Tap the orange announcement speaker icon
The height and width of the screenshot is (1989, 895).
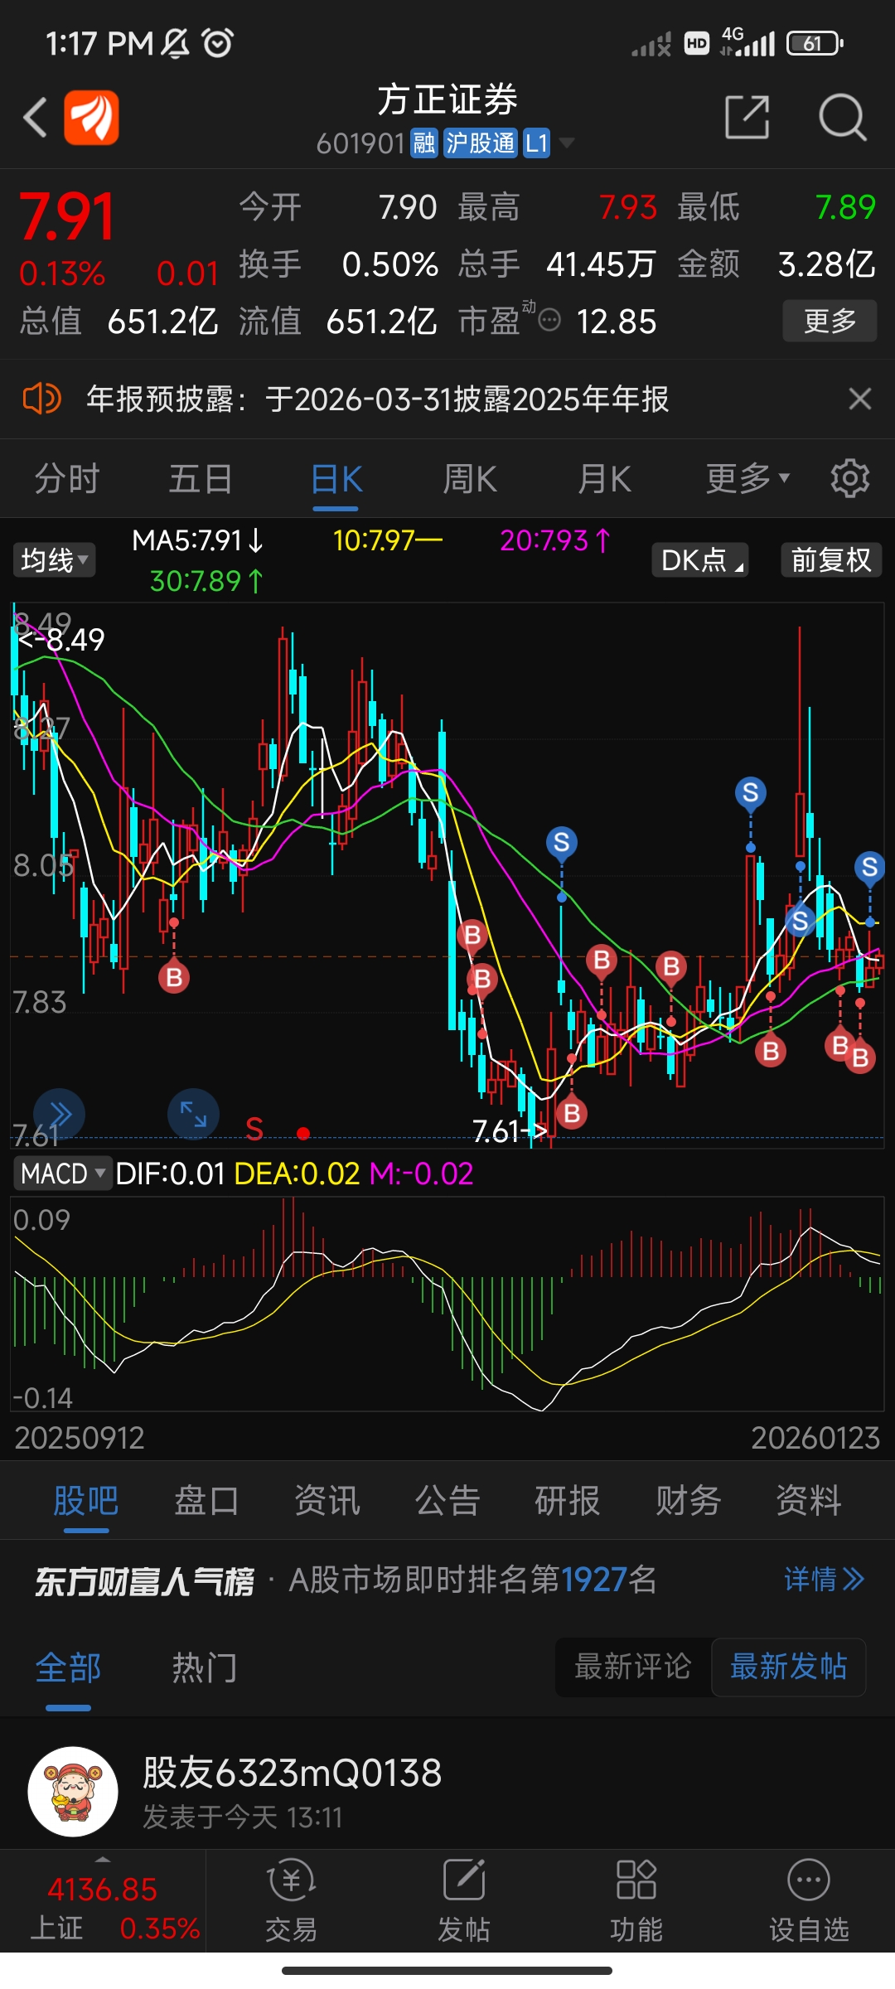click(x=41, y=399)
